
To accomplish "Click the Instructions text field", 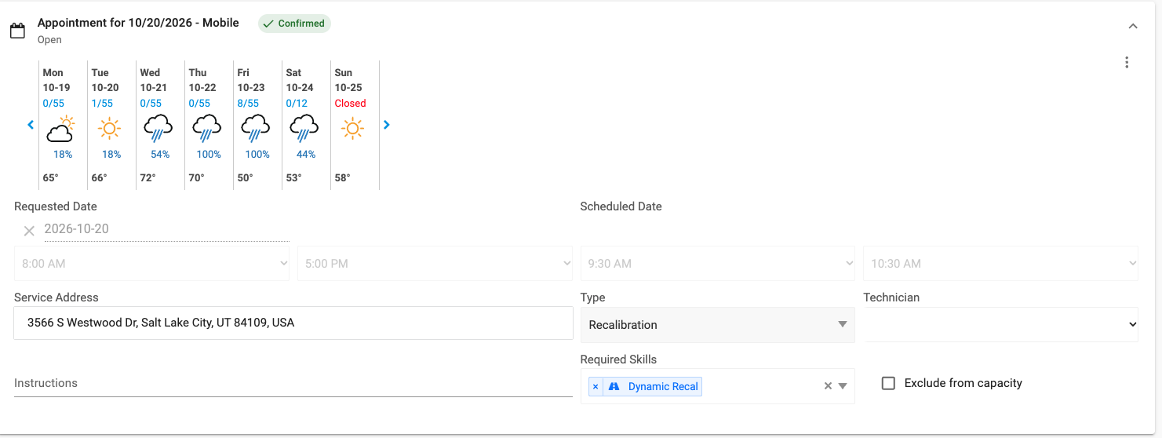I will pyautogui.click(x=293, y=383).
